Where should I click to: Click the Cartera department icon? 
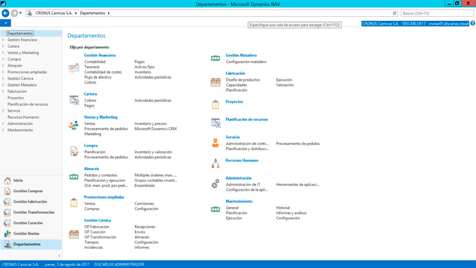(74, 100)
